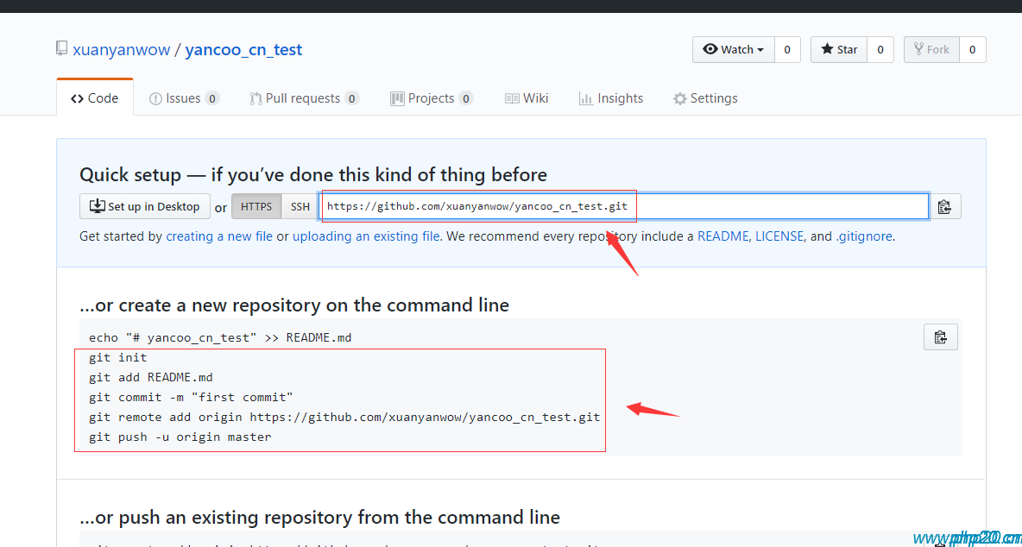
Task: Open the Watch notifications dropdown
Action: pos(733,49)
